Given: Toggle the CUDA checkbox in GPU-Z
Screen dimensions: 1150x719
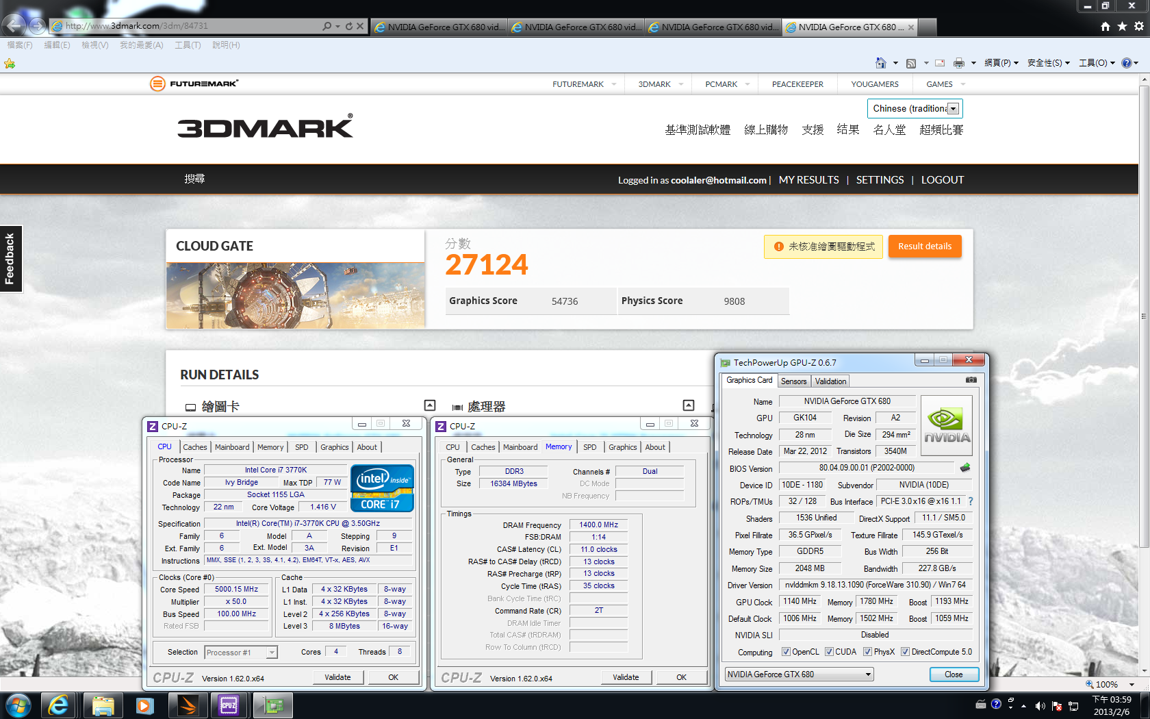Looking at the screenshot, I should 829,652.
